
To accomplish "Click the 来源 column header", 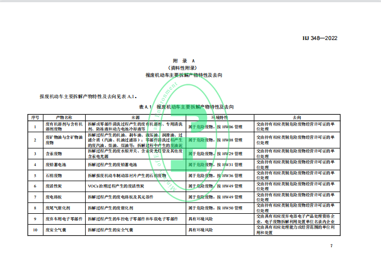I will 135,117.
